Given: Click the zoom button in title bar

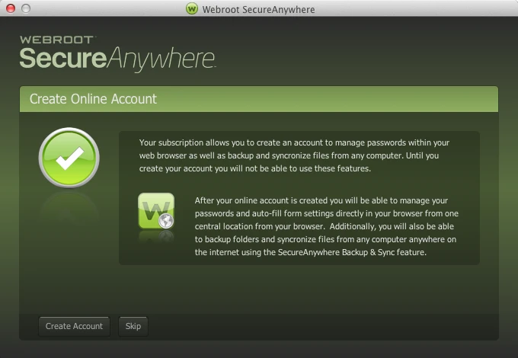Looking at the screenshot, I should [40, 9].
